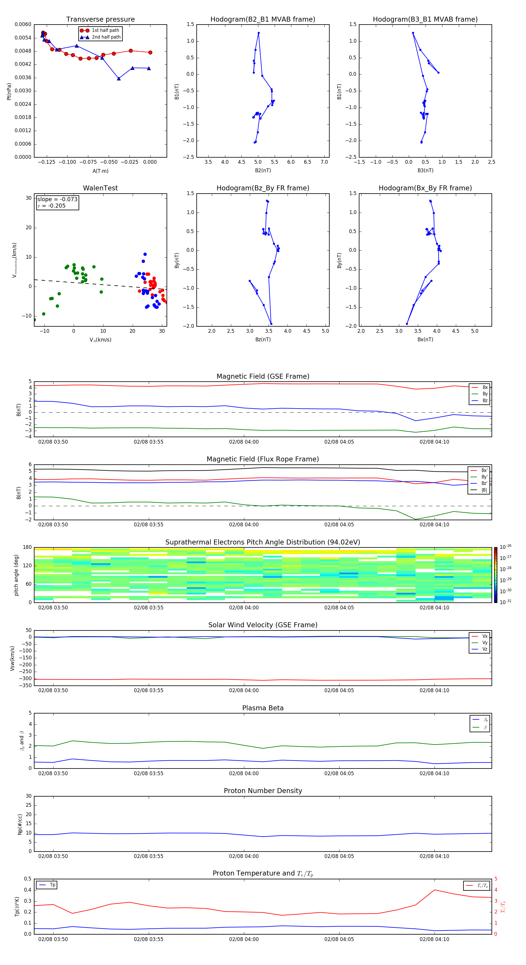Click the "A(T·m)" x-axis label

point(100,171)
